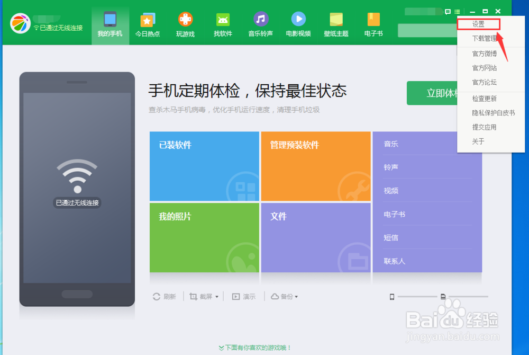529x355 pixels.
Task: Click the search input field
Action: pyautogui.click(x=427, y=30)
